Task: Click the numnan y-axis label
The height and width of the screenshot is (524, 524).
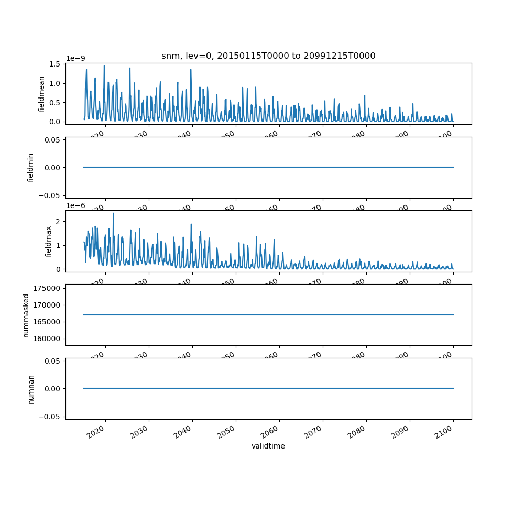Action: [31, 389]
